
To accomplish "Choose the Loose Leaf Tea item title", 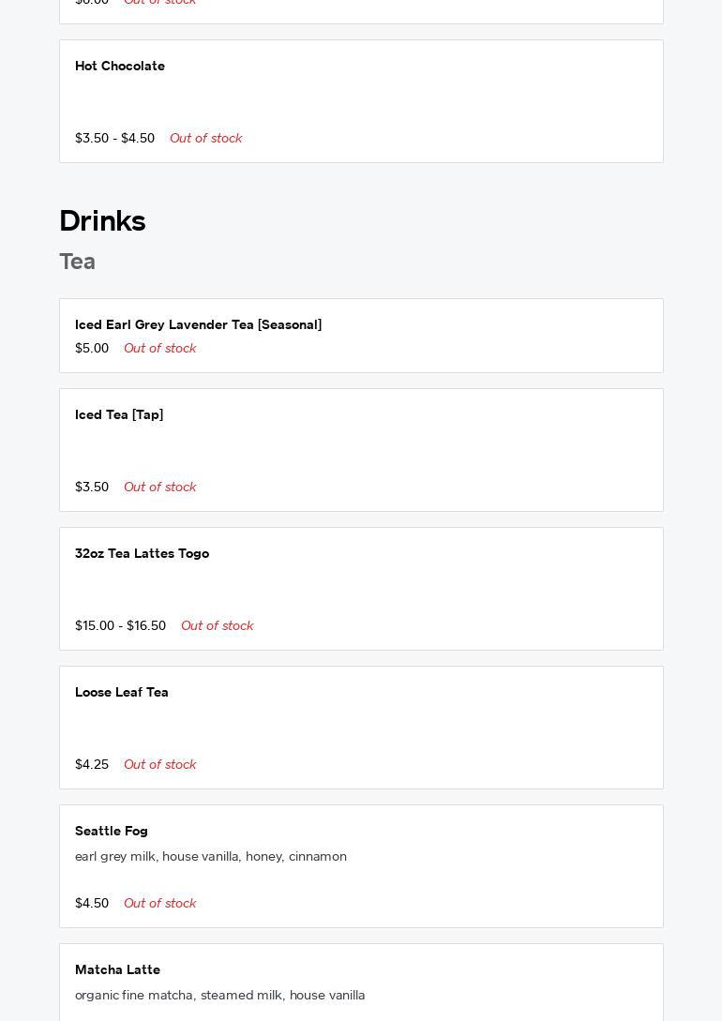I will click(x=122, y=693).
